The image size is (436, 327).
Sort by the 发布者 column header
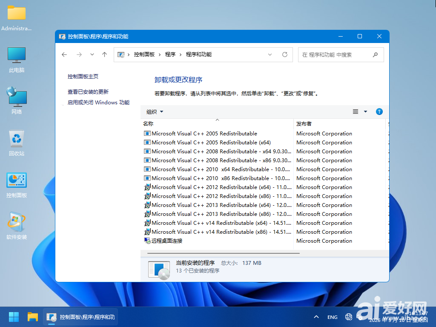coord(339,123)
